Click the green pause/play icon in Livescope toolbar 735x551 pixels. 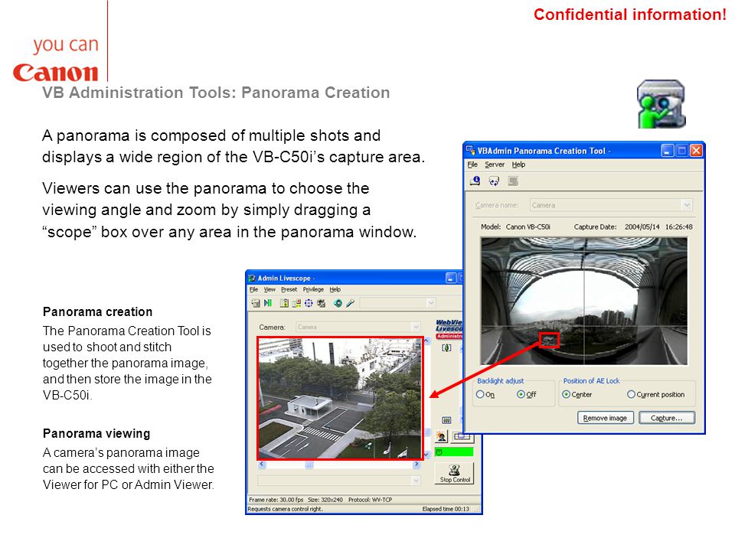click(x=268, y=303)
